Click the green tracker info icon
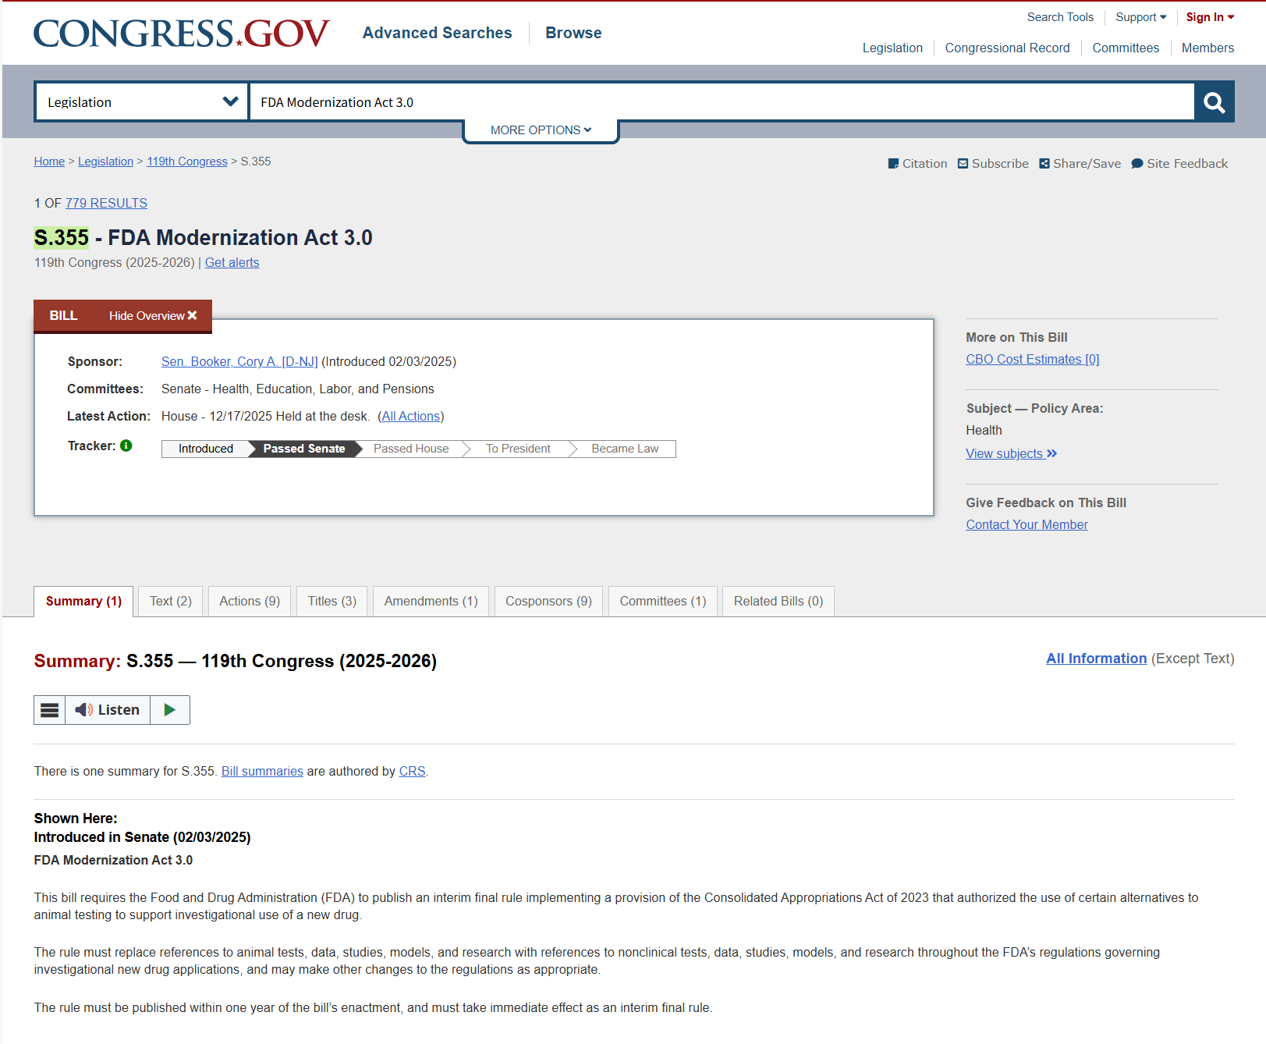 pos(126,446)
